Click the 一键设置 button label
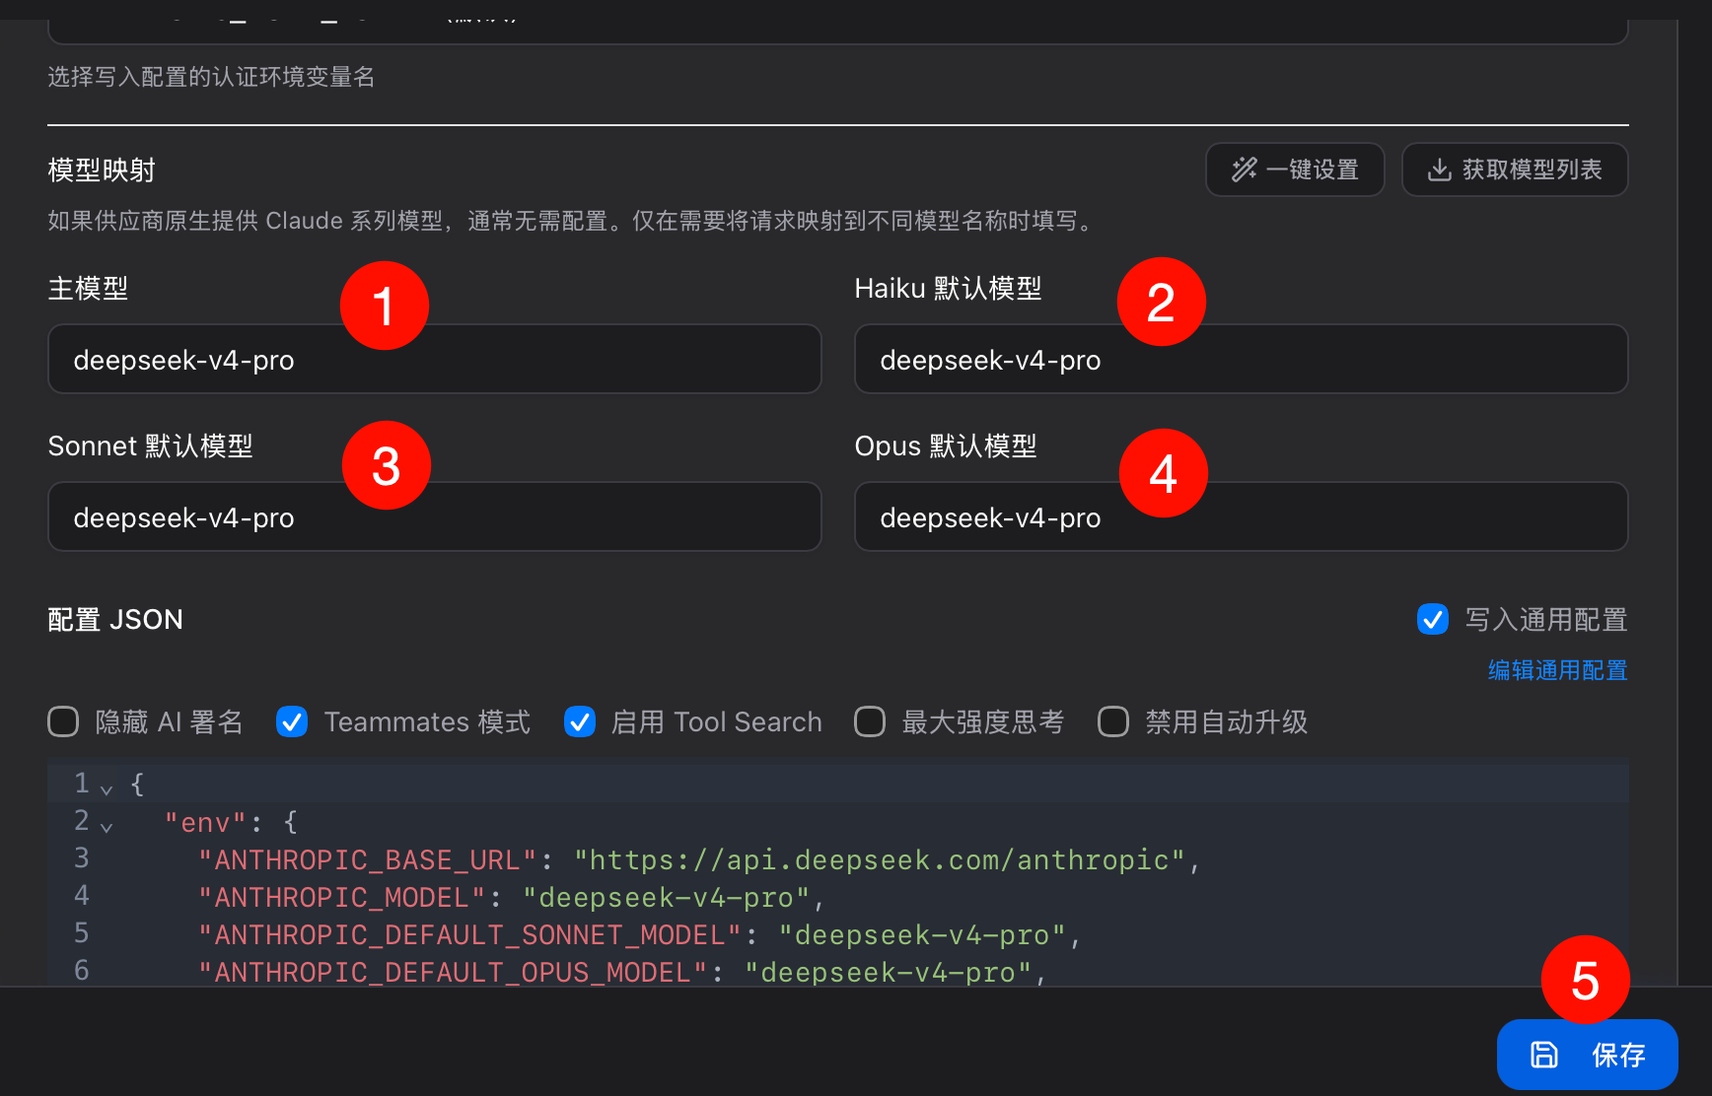1712x1096 pixels. click(1313, 170)
